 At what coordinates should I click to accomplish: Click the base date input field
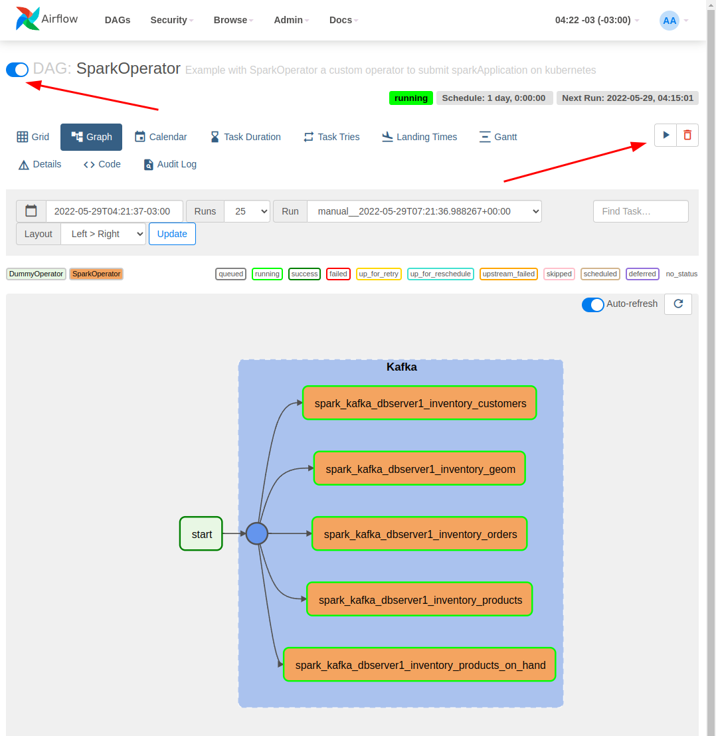point(114,211)
